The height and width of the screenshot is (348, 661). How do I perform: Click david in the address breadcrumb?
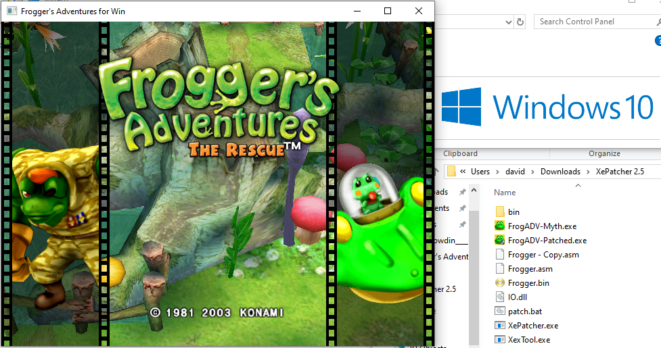coord(515,172)
